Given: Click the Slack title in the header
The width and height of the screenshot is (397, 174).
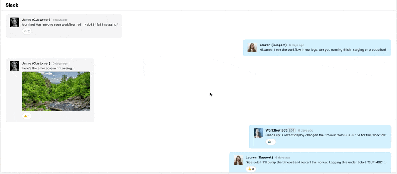Looking at the screenshot, I should click(12, 5).
